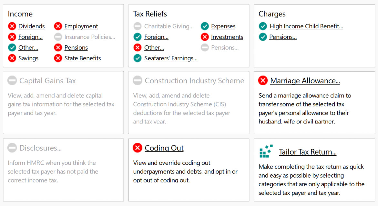
Task: Click the green tick icon beside Seafarers' Earnings
Action: (138, 58)
